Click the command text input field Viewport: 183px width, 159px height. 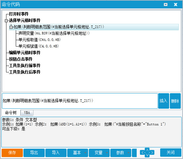coord(80,101)
